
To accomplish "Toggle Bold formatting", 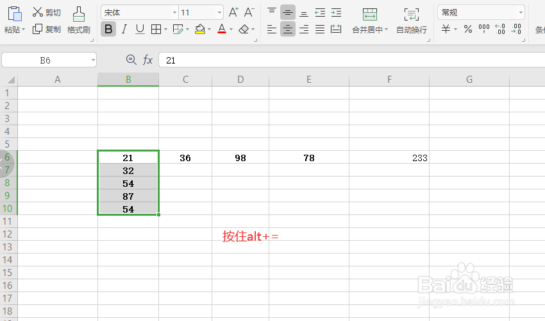I will coord(108,30).
